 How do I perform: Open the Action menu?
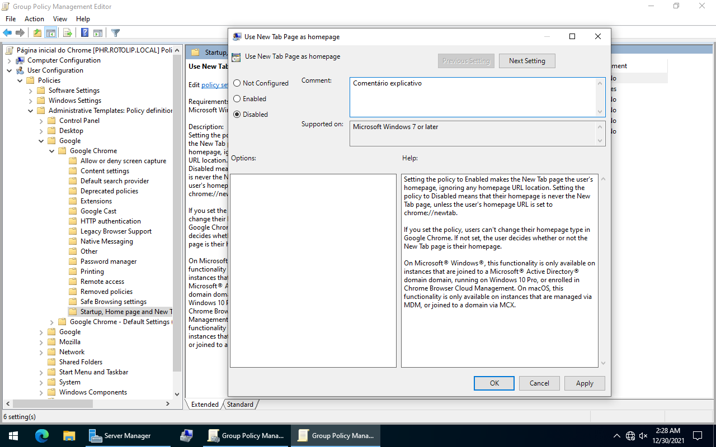(x=34, y=19)
